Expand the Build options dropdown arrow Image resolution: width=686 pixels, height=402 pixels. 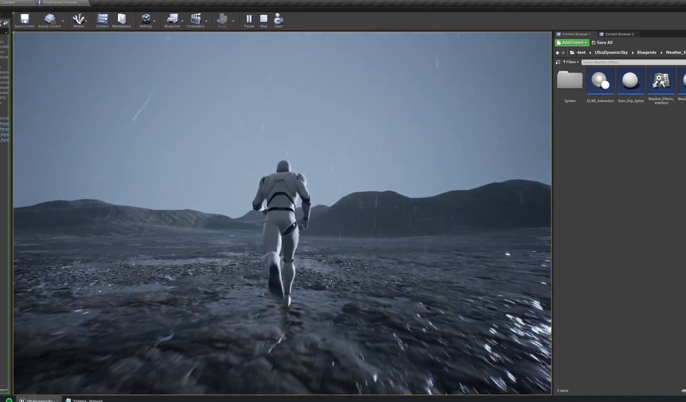[233, 21]
